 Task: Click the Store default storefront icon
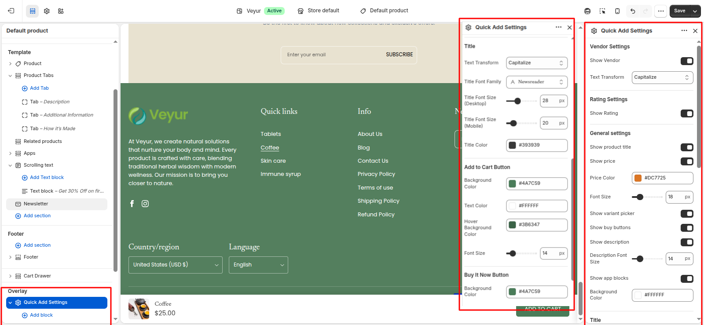click(x=301, y=11)
